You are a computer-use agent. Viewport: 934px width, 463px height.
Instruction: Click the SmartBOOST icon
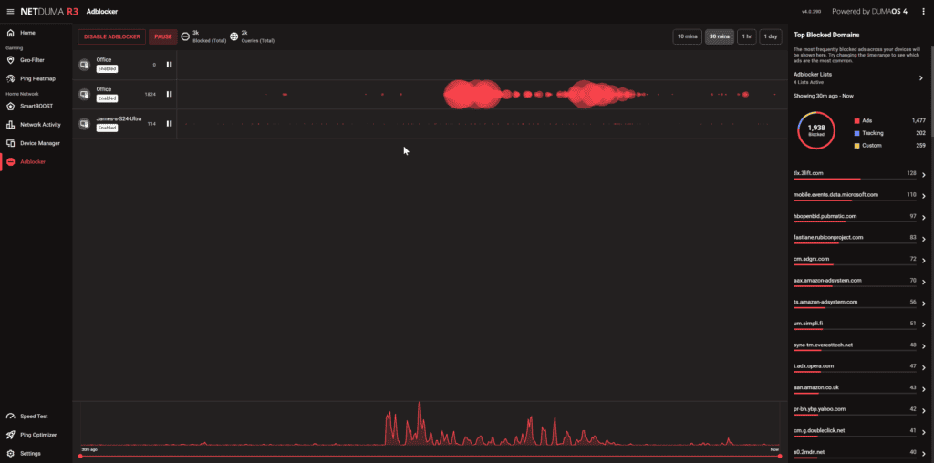[x=10, y=106]
